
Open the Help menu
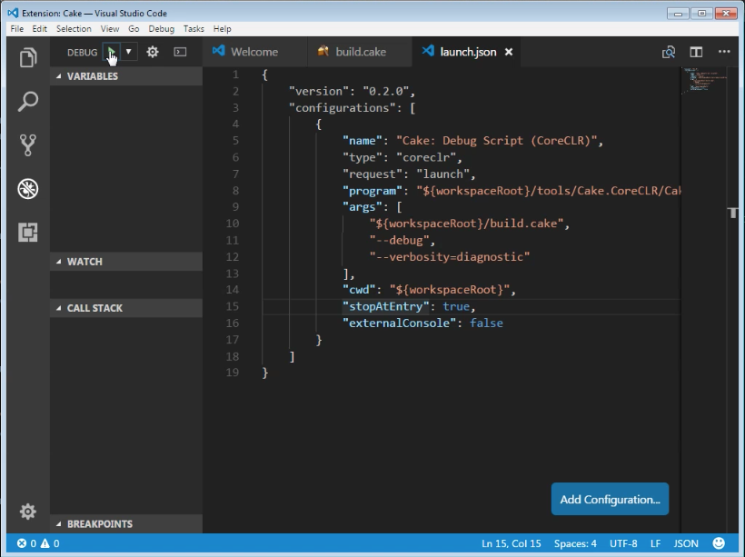tap(222, 28)
